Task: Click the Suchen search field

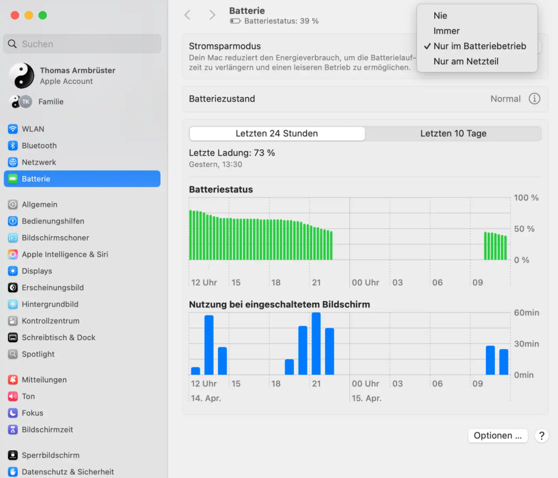Action: pyautogui.click(x=82, y=44)
